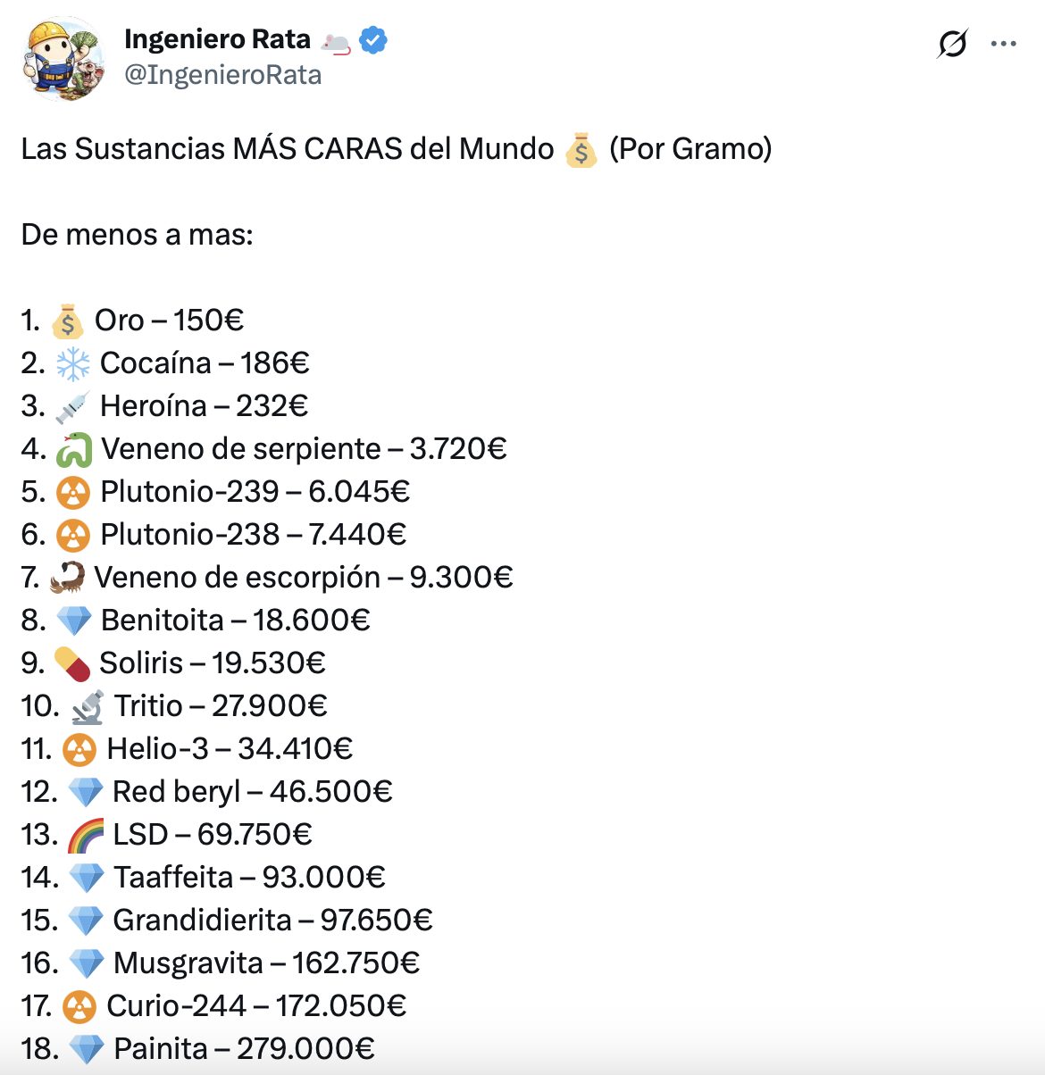Click the snowflake emoji next to Cocaína
The height and width of the screenshot is (1075, 1045).
73,363
